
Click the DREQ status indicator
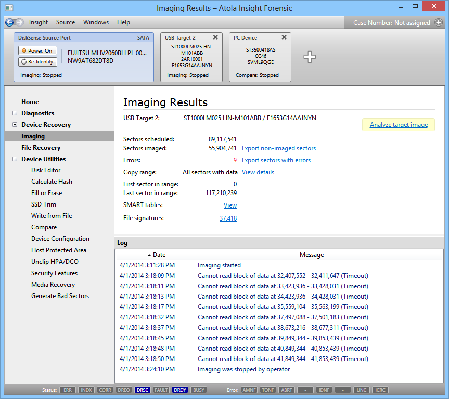tap(124, 390)
